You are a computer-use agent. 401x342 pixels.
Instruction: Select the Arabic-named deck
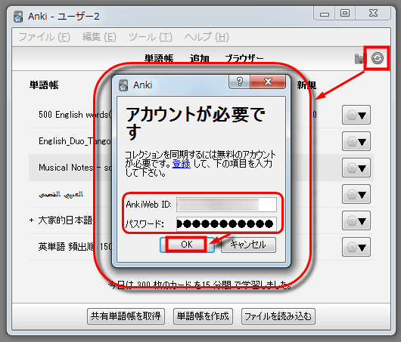pyautogui.click(x=61, y=194)
